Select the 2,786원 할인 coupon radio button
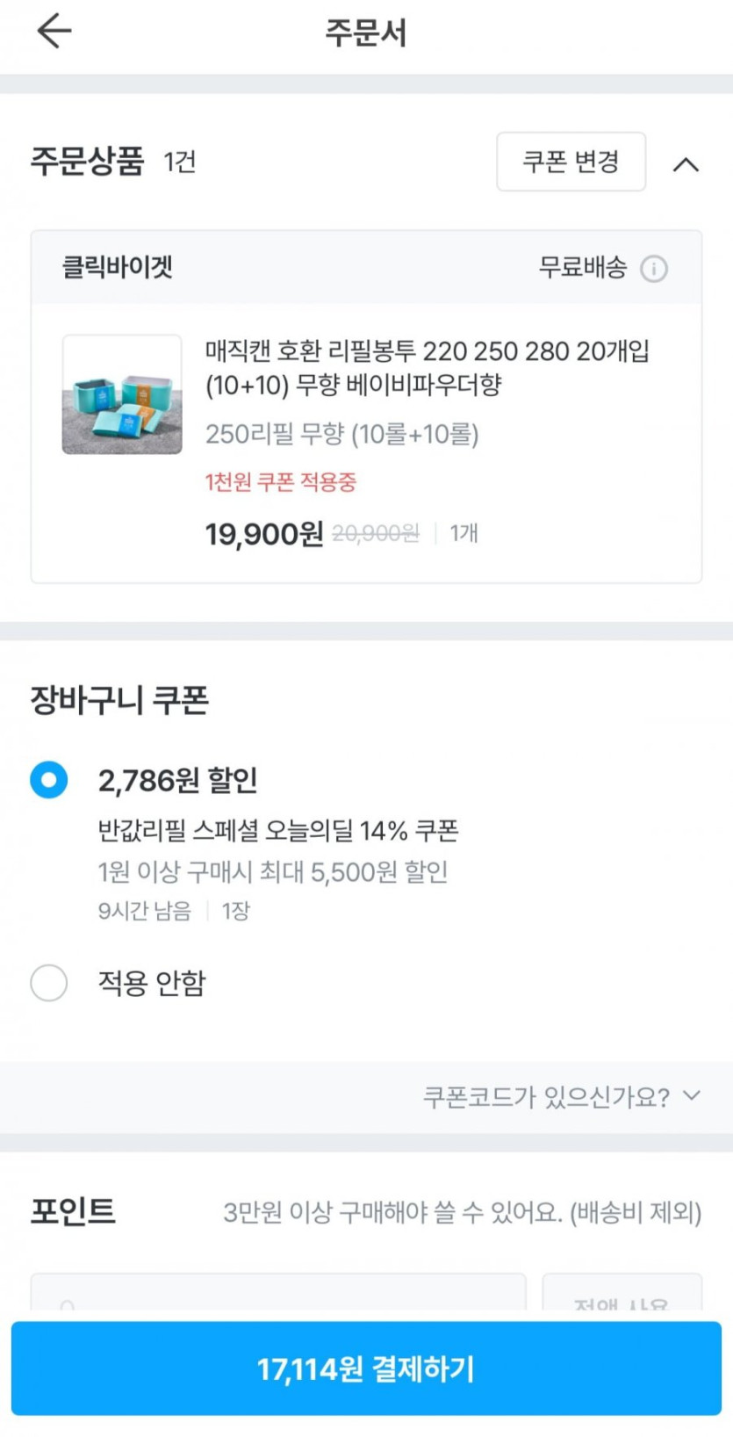This screenshot has width=733, height=1437. tap(49, 780)
